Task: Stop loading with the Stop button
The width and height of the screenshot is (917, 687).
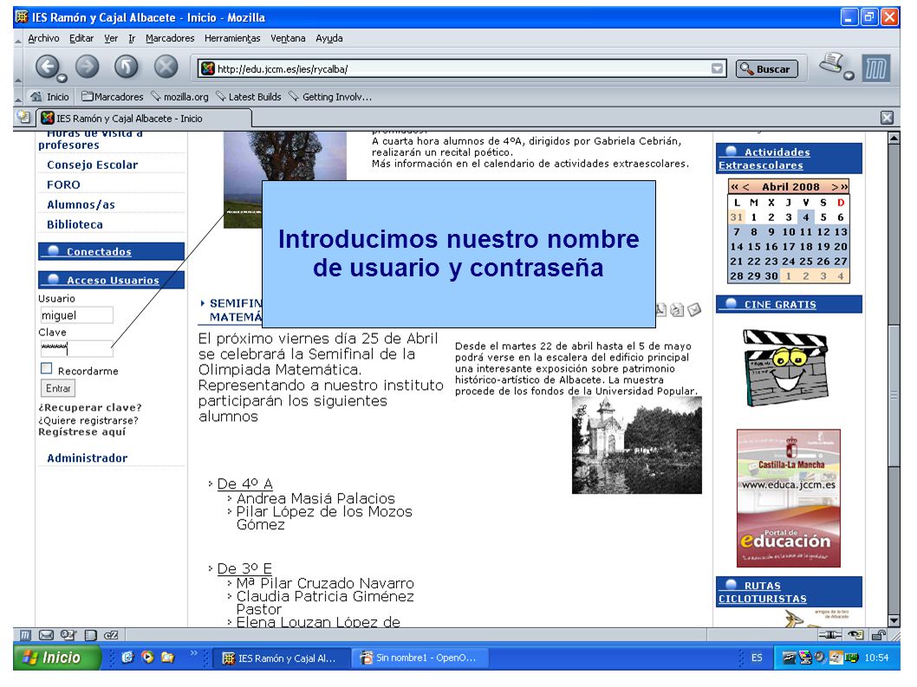Action: (x=166, y=66)
